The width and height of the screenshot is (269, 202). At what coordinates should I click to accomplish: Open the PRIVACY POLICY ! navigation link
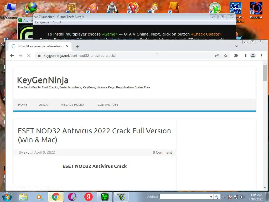point(74,105)
